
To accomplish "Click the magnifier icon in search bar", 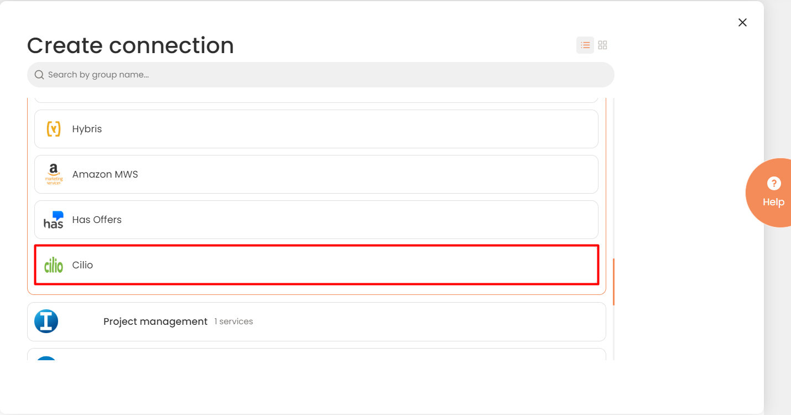I will (39, 75).
